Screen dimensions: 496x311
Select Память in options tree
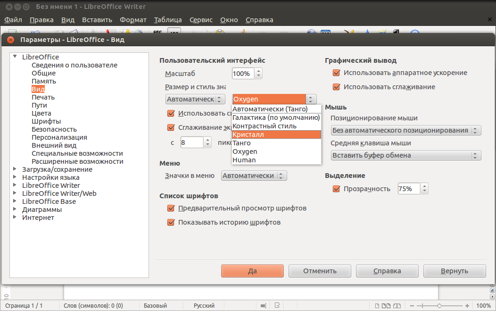(x=44, y=81)
